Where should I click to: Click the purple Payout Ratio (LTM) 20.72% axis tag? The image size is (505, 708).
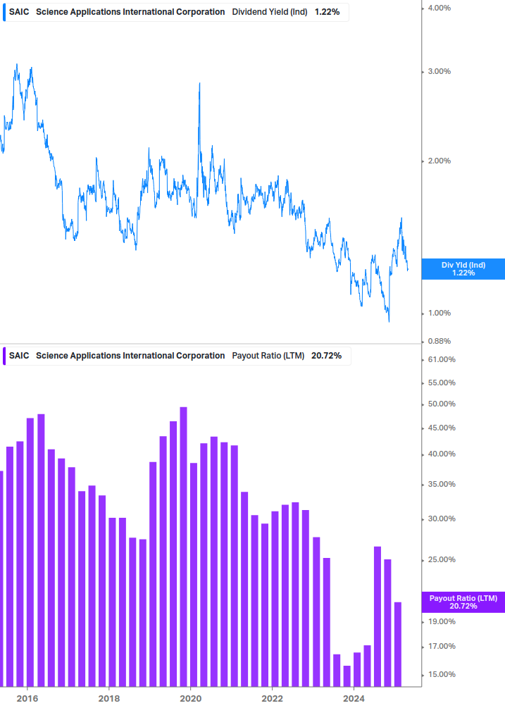pyautogui.click(x=463, y=602)
